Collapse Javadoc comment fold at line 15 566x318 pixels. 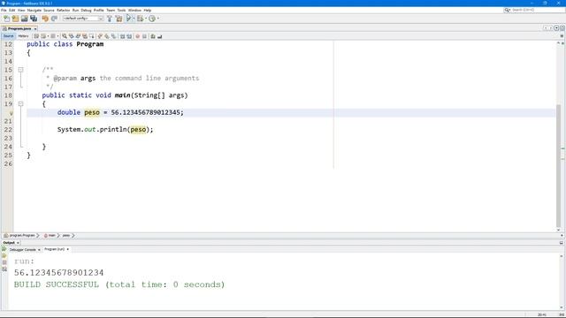20,70
